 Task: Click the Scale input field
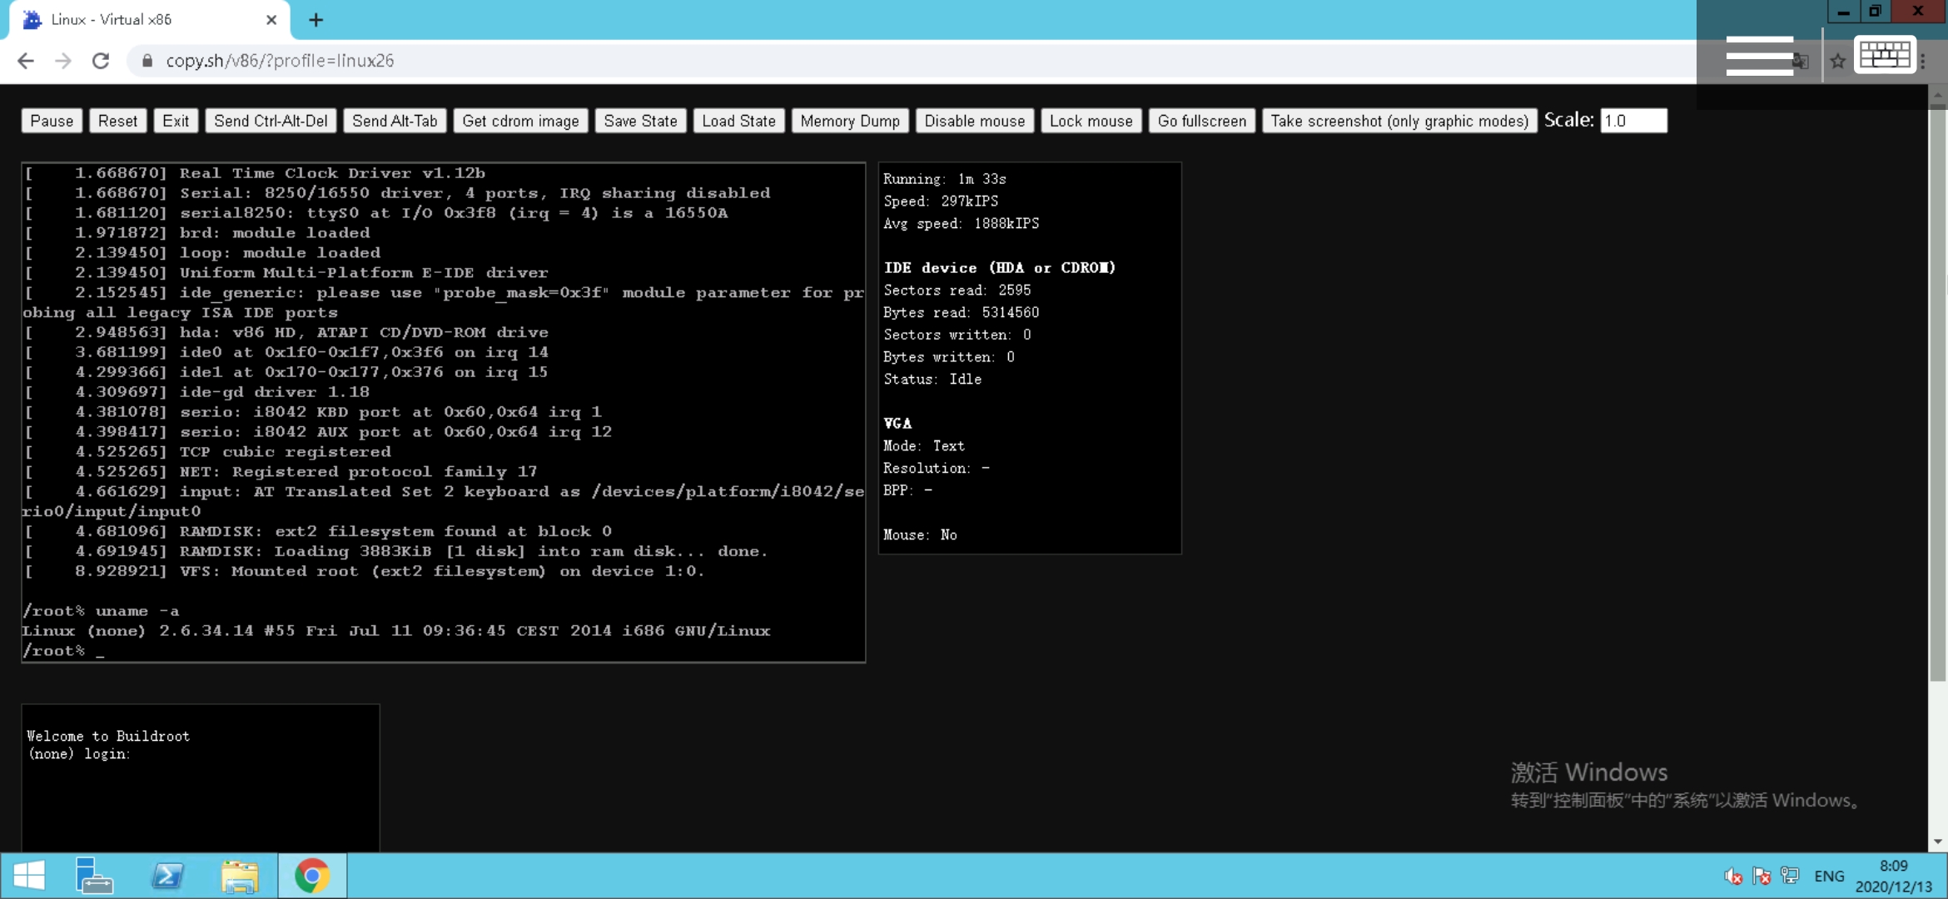pos(1632,121)
